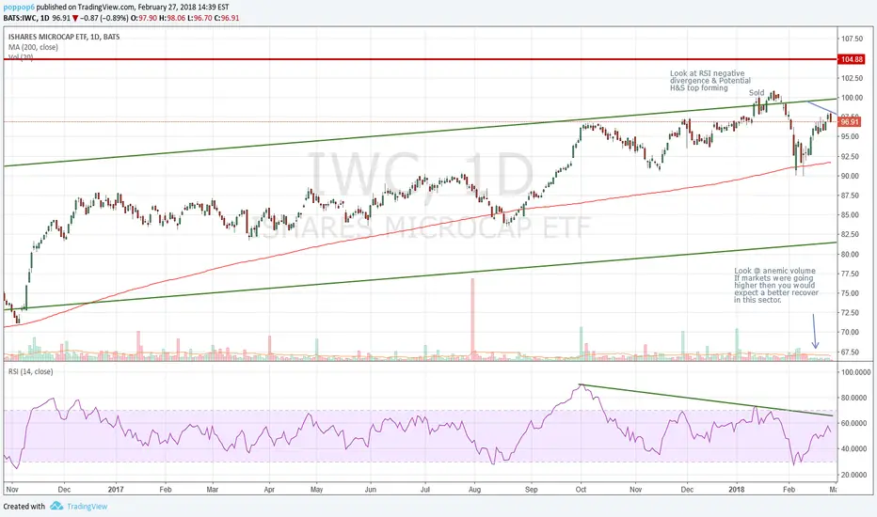Click the Oct time axis label

point(582,489)
